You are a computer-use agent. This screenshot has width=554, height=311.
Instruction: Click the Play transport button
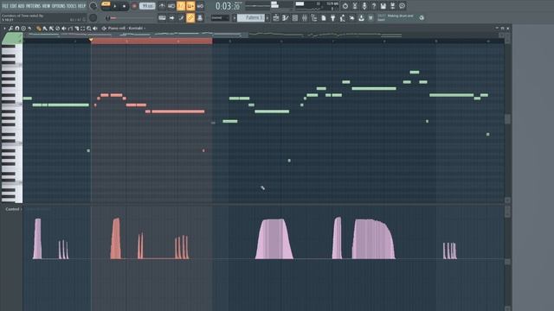(115, 6)
